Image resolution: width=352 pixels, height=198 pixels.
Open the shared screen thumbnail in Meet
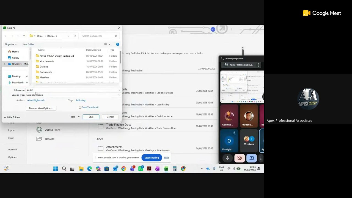242,87
